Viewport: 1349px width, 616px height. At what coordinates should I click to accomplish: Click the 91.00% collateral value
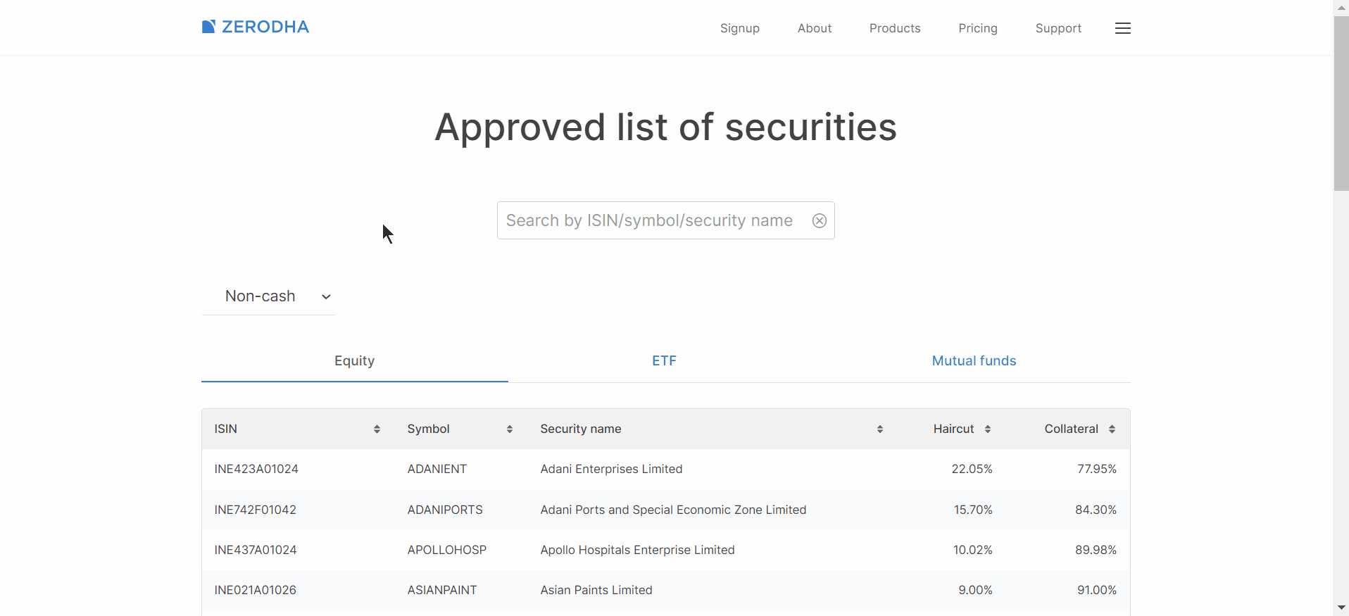tap(1097, 590)
